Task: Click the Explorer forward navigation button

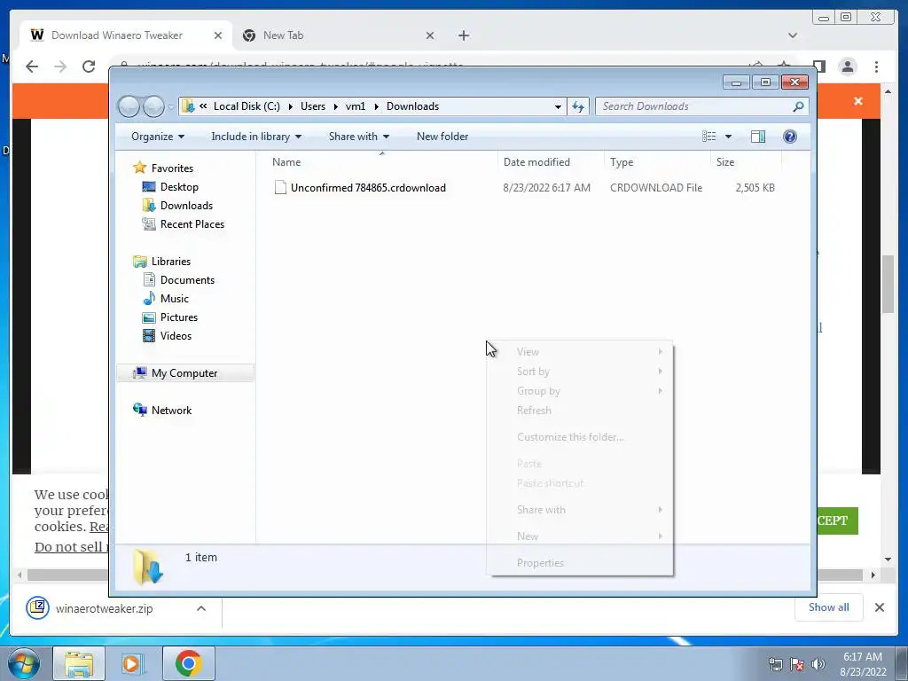Action: pos(153,106)
